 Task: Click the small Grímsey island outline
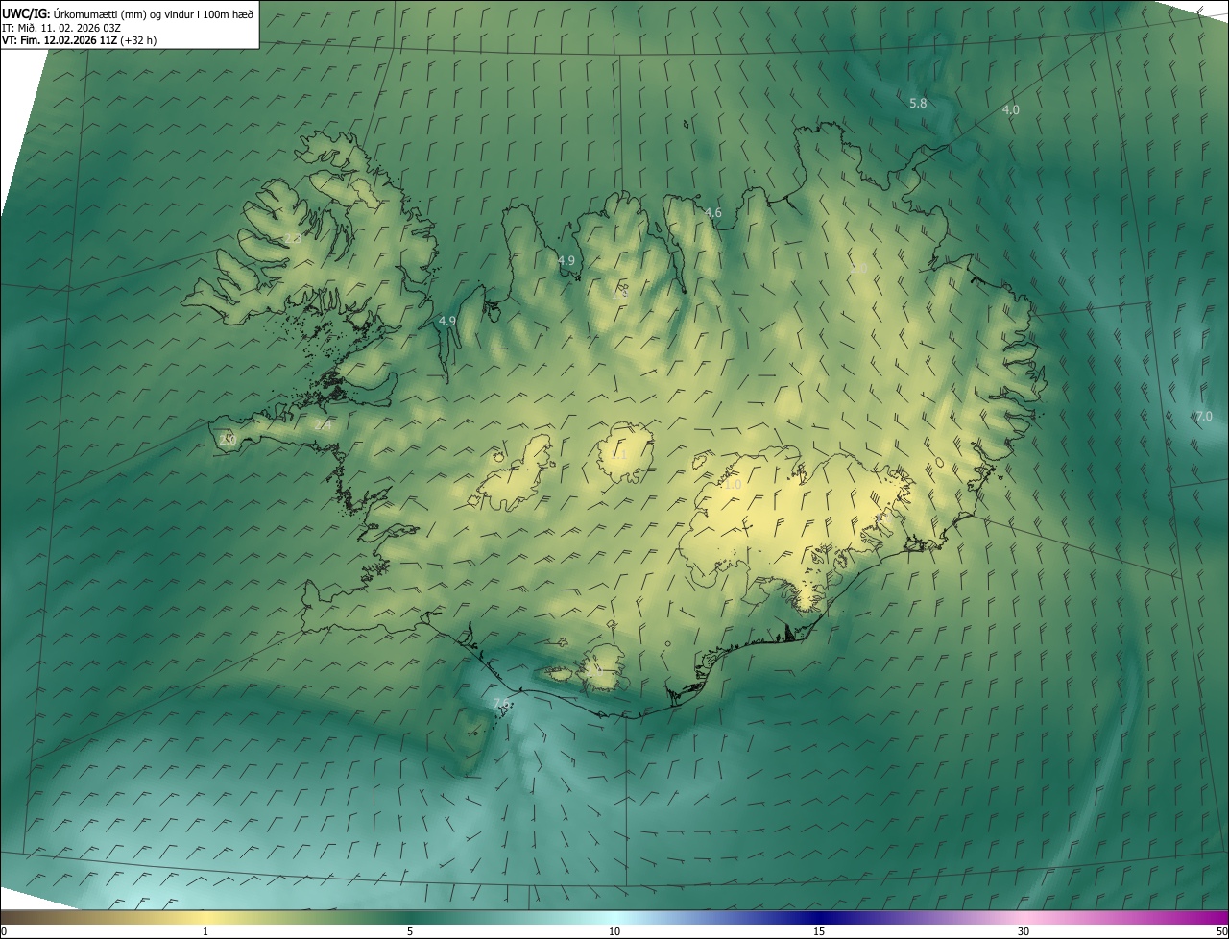tap(687, 123)
